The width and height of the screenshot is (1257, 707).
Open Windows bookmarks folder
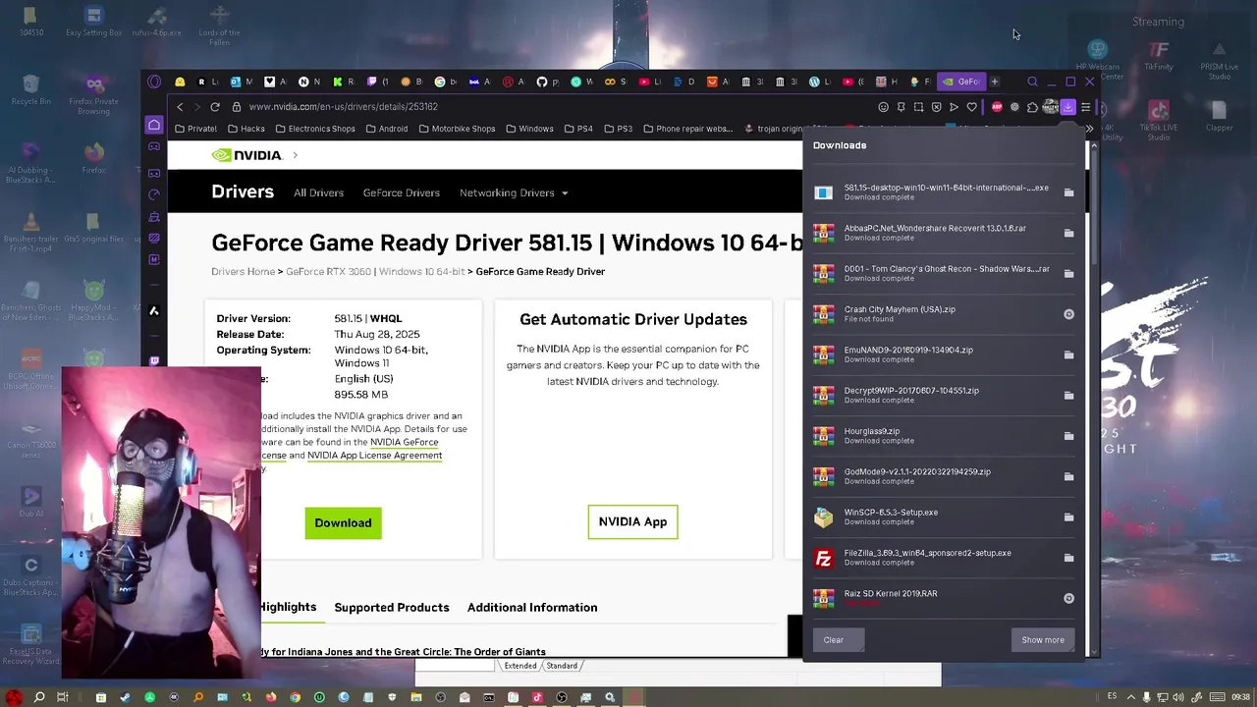coord(529,129)
